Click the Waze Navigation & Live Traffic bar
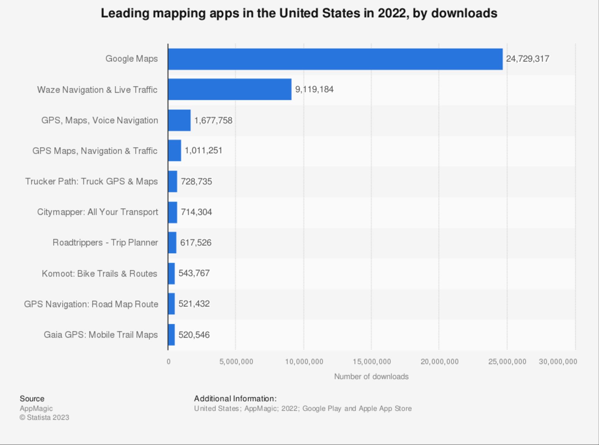Screen dimensions: 599x445 click(230, 89)
